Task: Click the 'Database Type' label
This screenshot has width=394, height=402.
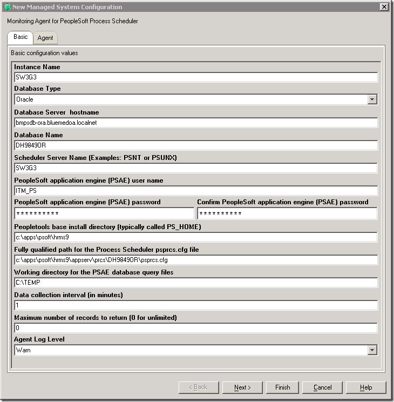Action: click(37, 89)
